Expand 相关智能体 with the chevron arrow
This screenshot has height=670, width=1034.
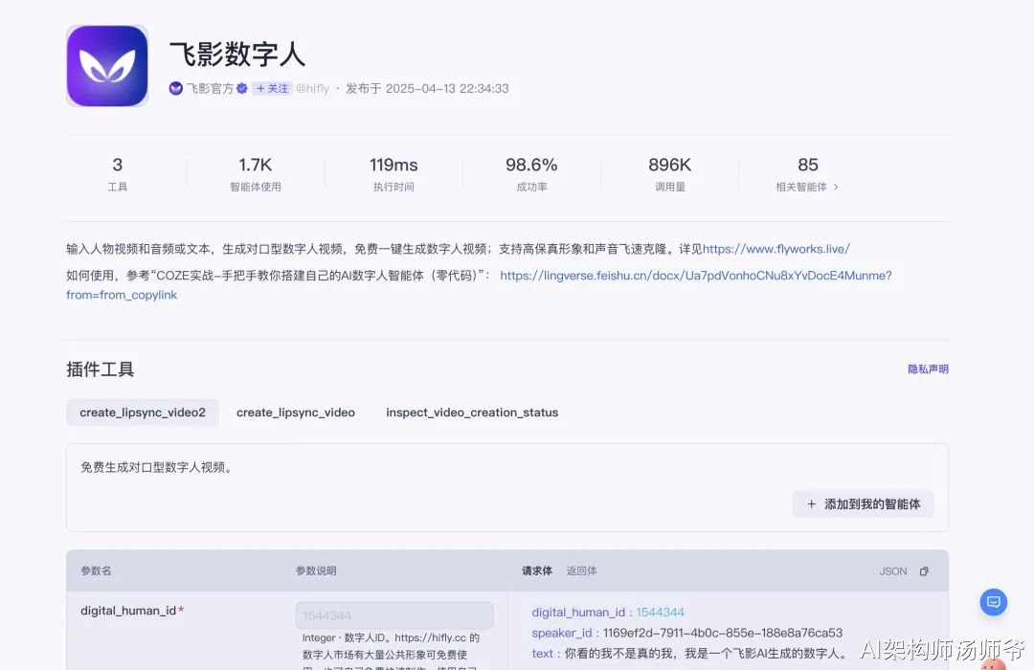click(x=836, y=188)
